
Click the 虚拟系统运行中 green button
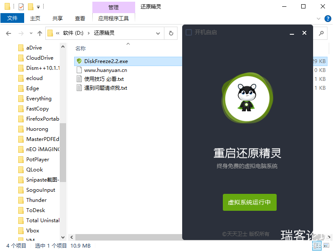[250, 202]
